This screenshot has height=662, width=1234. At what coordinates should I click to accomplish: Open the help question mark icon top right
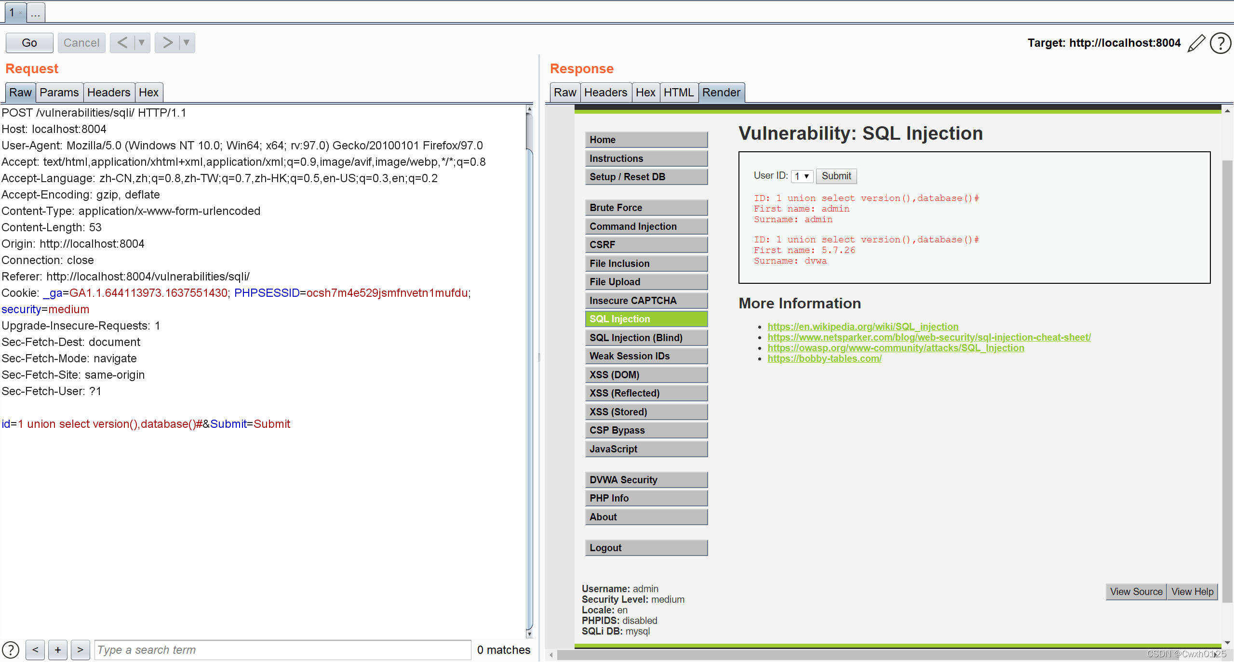pyautogui.click(x=1220, y=43)
